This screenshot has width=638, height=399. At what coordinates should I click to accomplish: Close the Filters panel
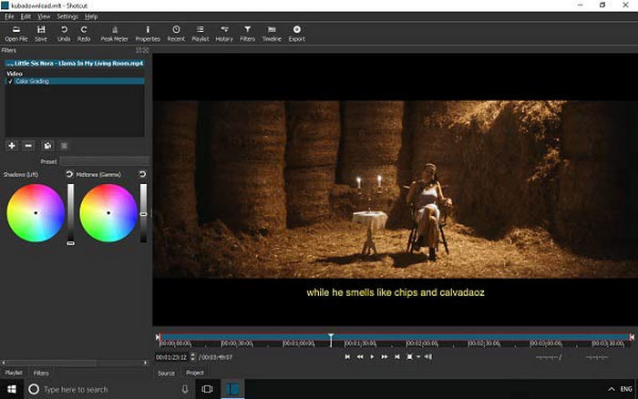[146, 50]
